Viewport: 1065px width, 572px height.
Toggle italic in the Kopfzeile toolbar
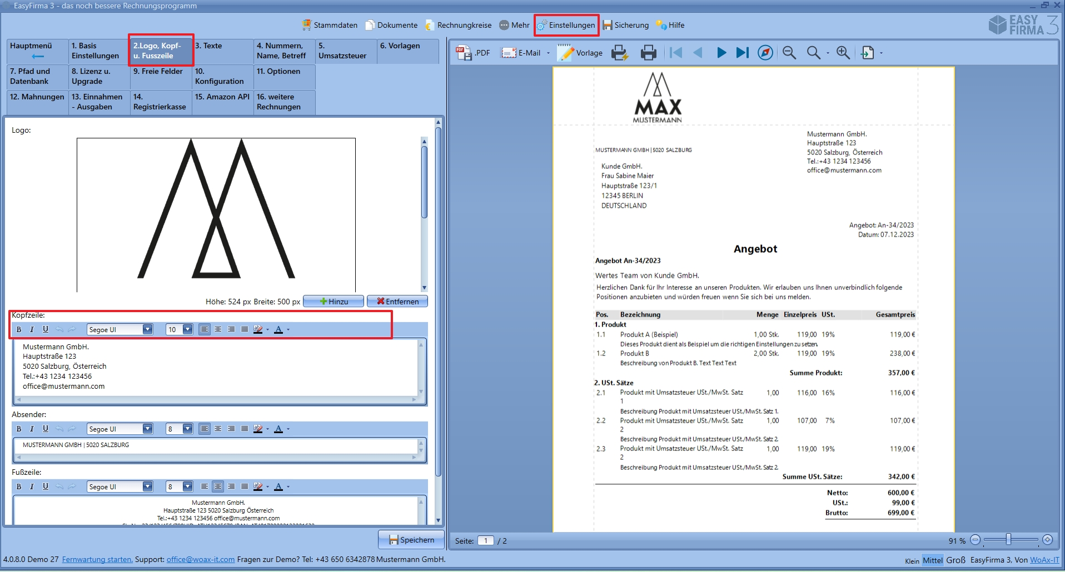32,329
